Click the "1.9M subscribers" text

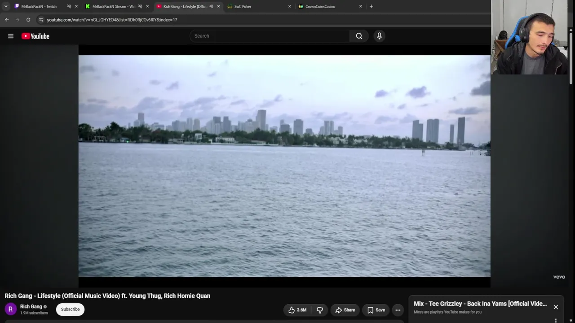coord(34,313)
